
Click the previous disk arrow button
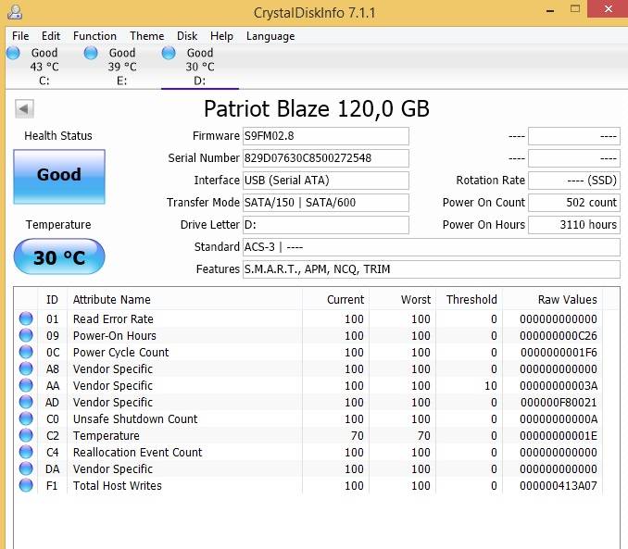click(x=24, y=109)
